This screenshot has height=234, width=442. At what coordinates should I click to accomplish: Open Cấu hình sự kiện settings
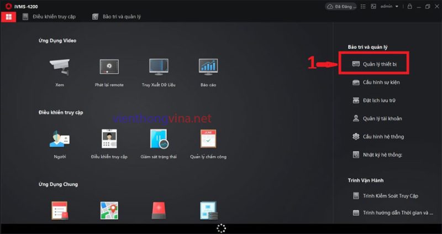coord(376,82)
